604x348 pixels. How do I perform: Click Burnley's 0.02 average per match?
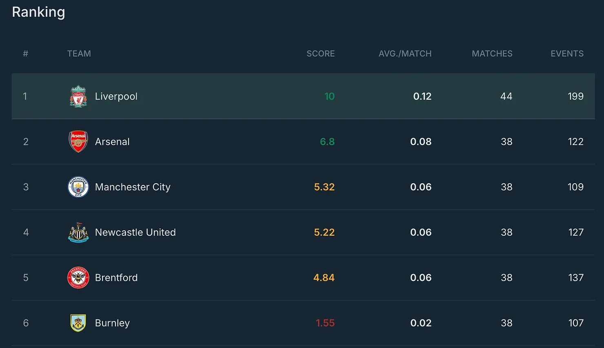click(421, 323)
